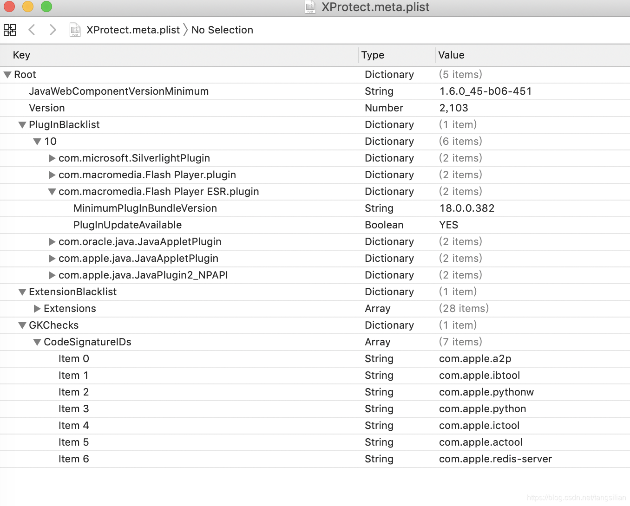Click value com.apple.ictool
The width and height of the screenshot is (630, 506).
pyautogui.click(x=479, y=426)
